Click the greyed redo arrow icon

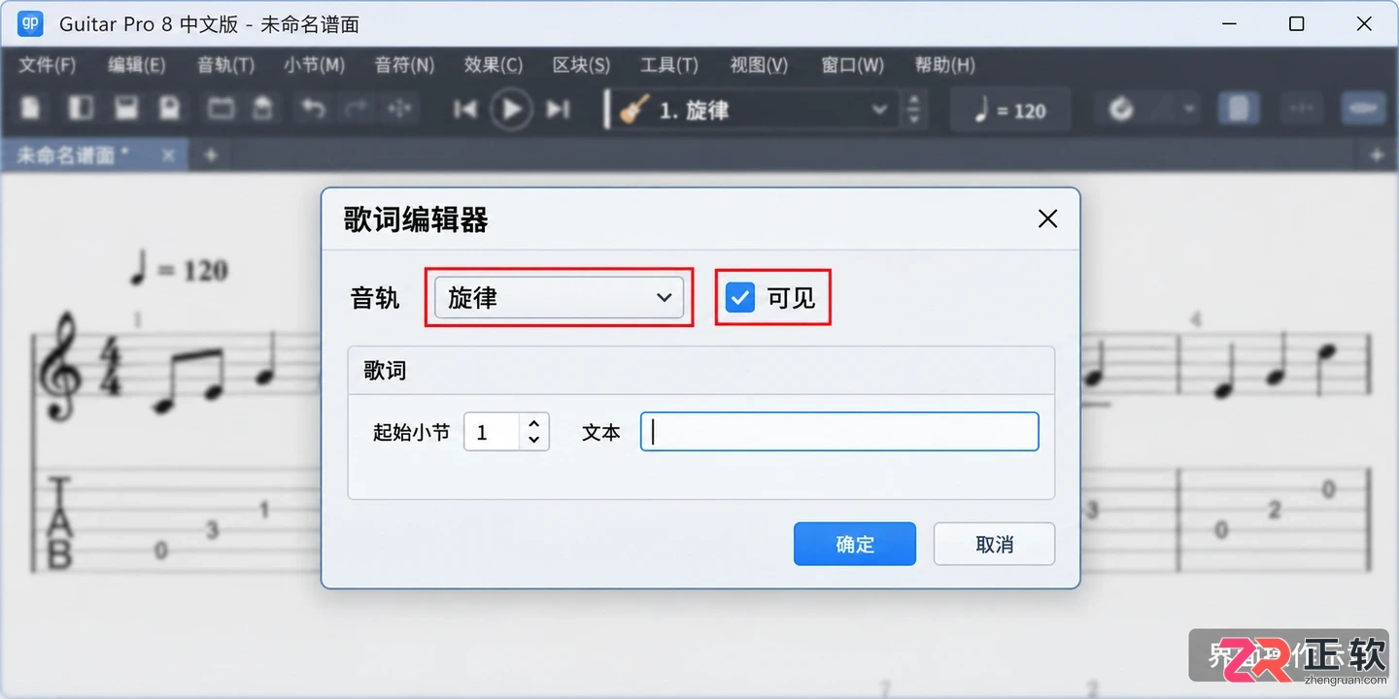(x=357, y=108)
